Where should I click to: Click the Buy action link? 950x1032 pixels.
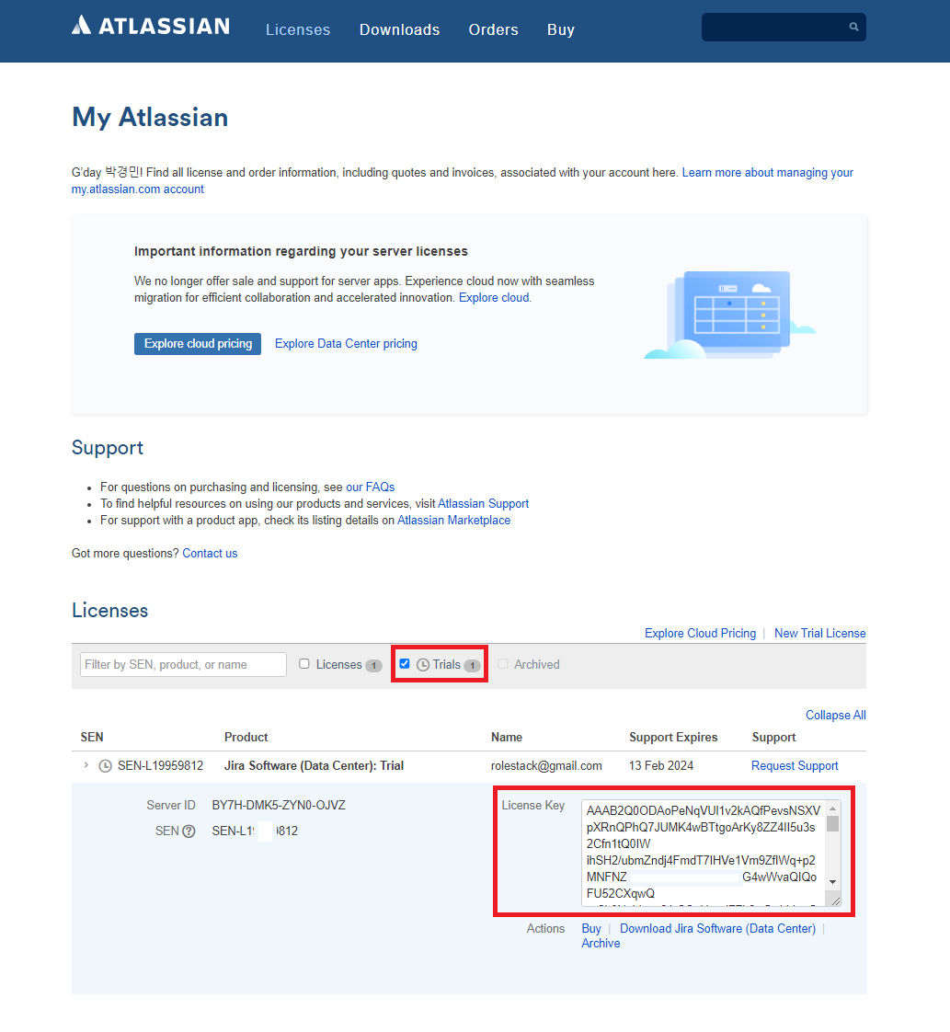pos(590,929)
